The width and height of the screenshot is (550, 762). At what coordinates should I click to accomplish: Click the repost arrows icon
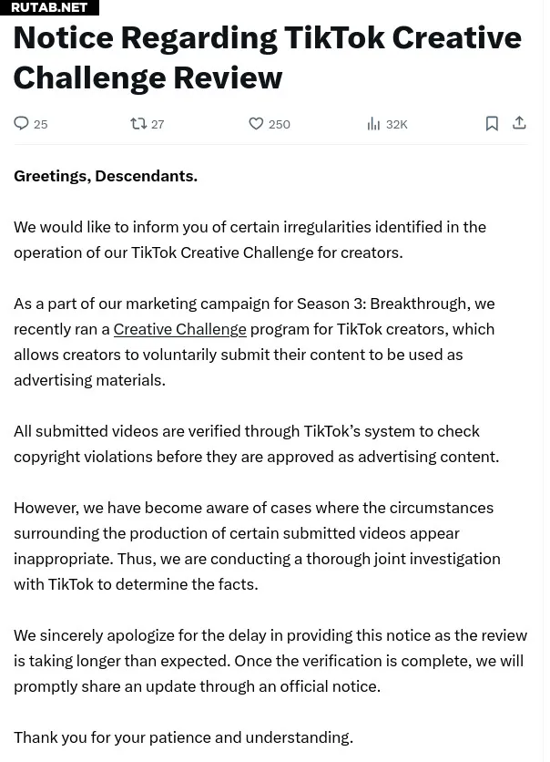[x=138, y=123]
